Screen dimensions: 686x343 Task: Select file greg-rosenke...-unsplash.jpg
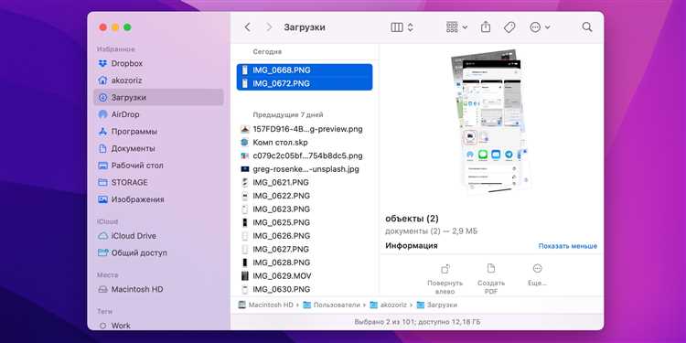tap(305, 169)
